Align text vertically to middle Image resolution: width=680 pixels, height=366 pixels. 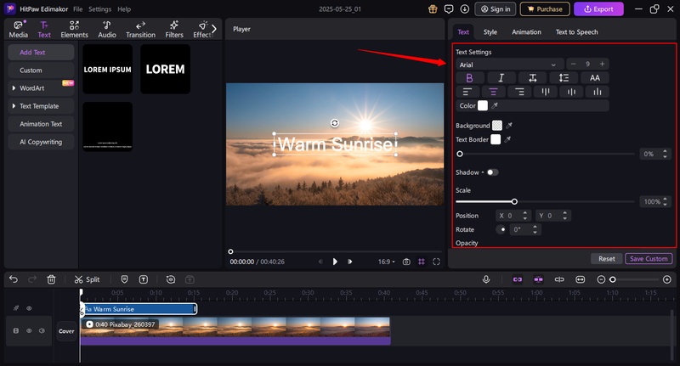tap(571, 92)
